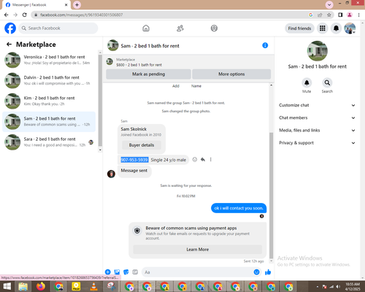Reply to the phone number message

203,160
